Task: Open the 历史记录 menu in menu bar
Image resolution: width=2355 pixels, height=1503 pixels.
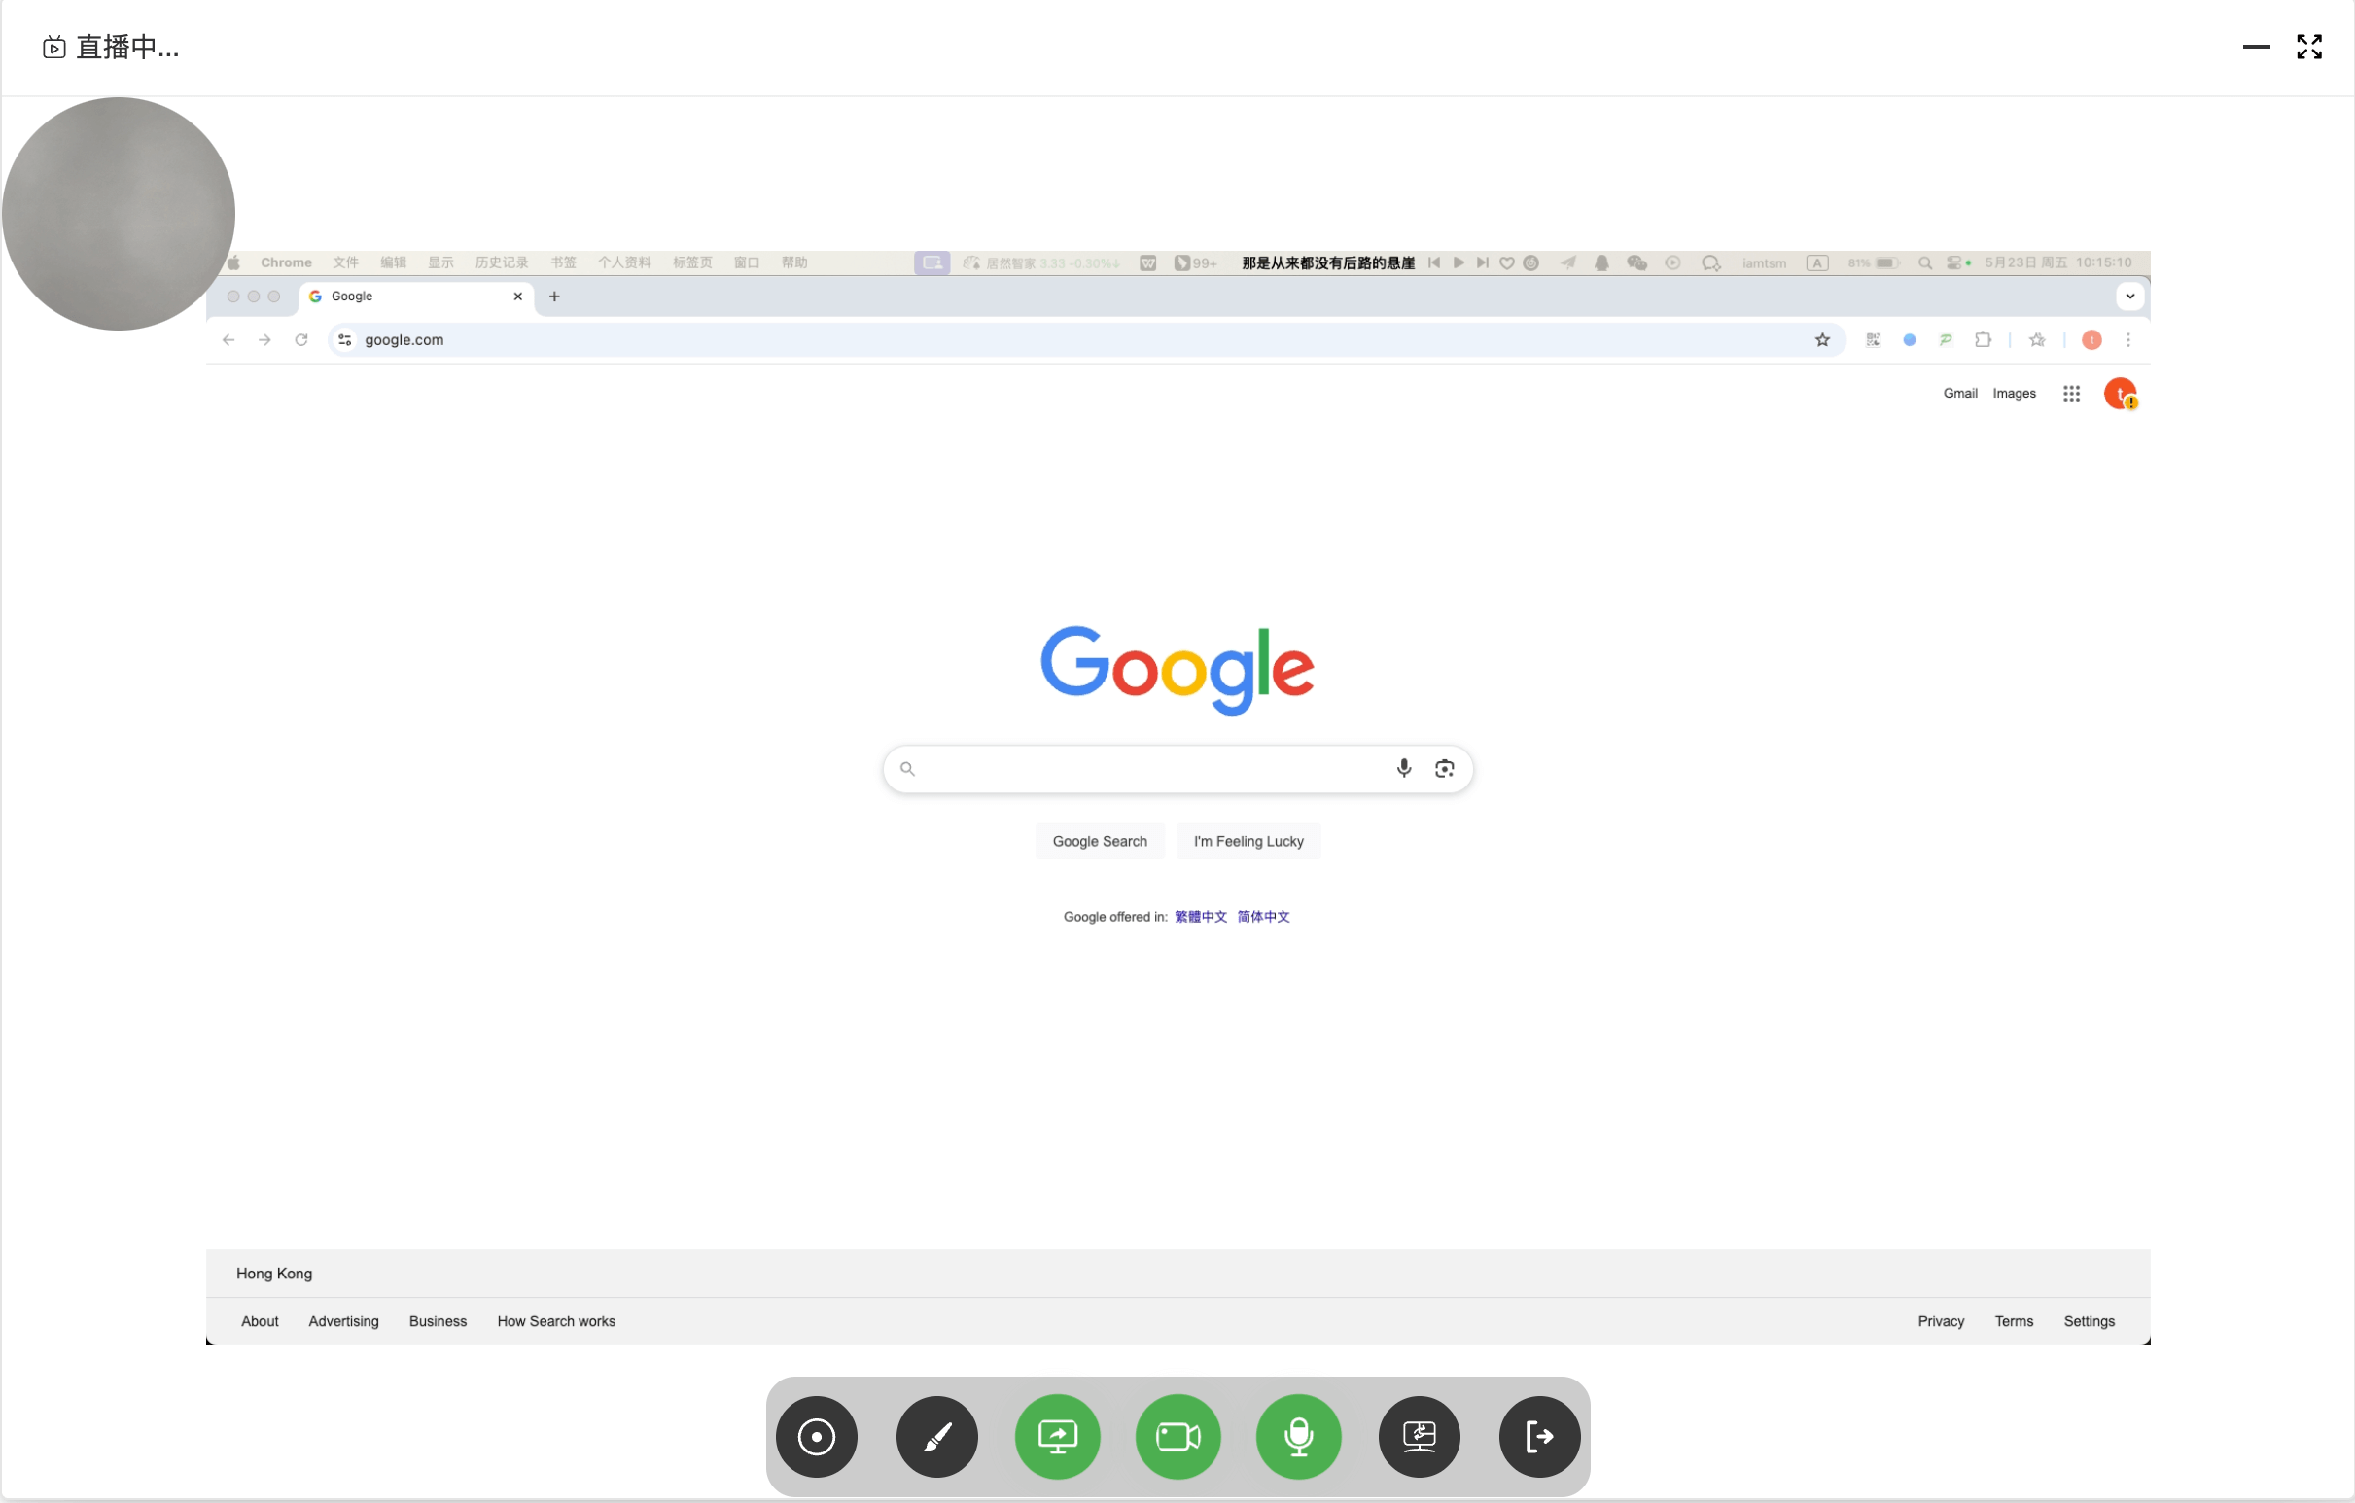Action: pyautogui.click(x=502, y=263)
